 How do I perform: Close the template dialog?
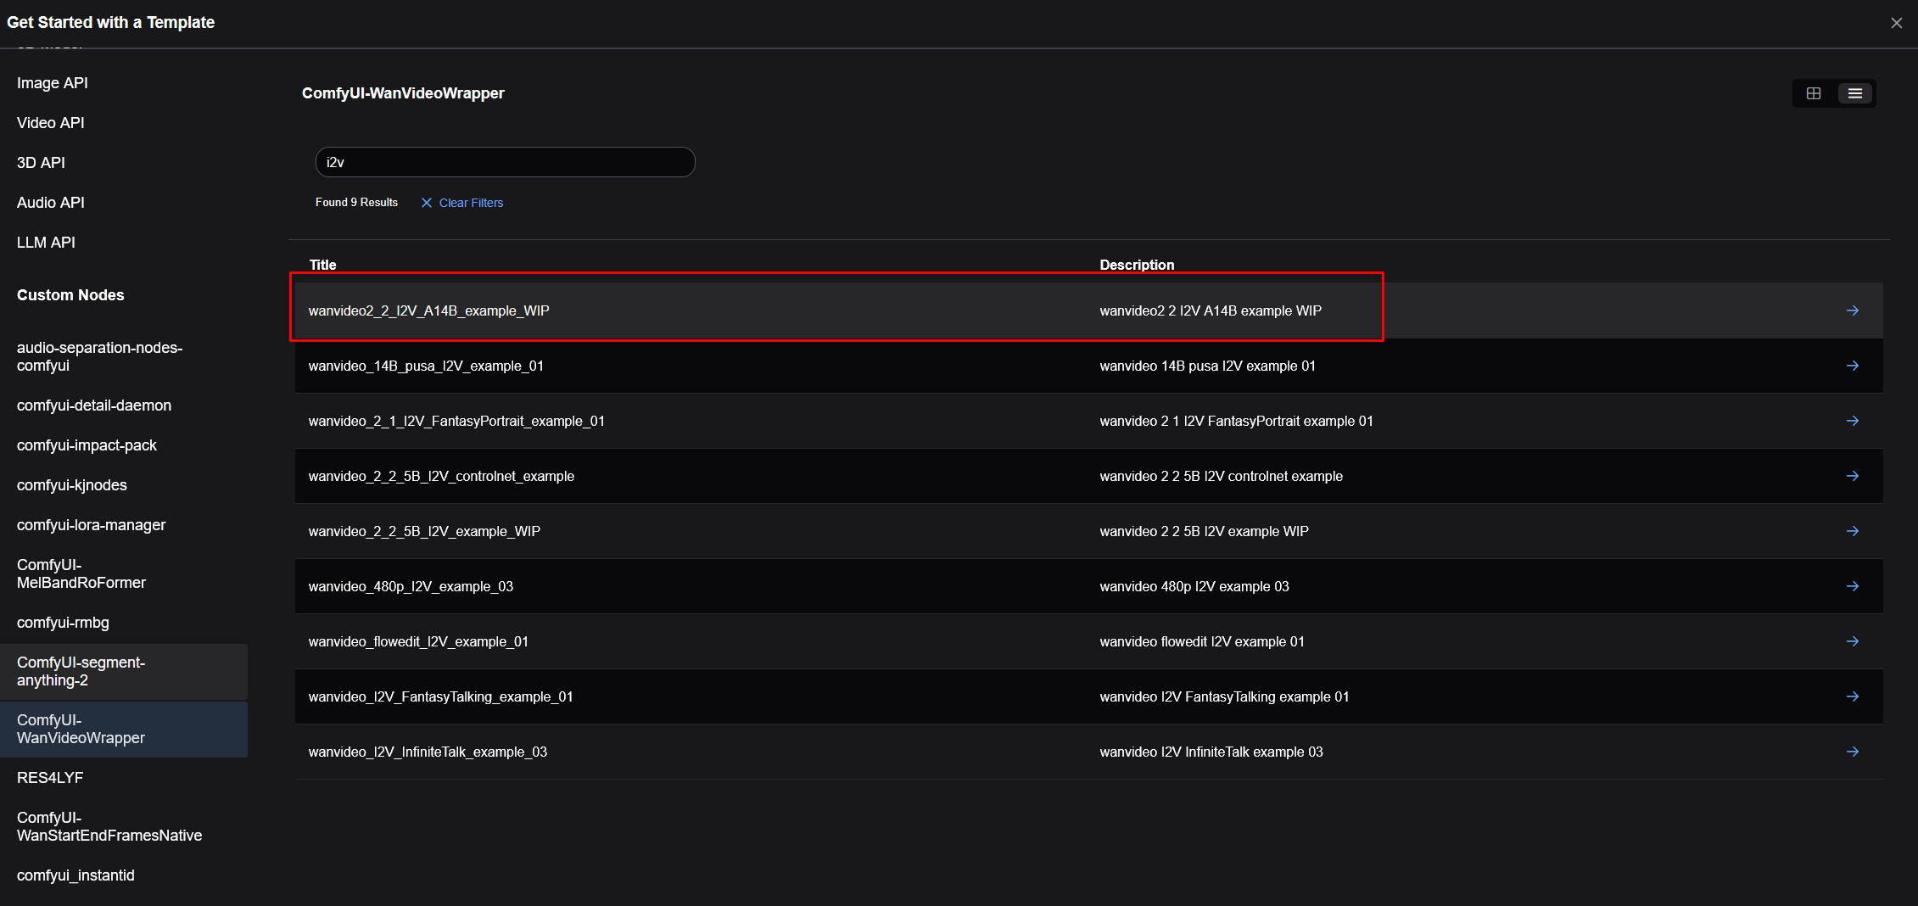coord(1897,23)
